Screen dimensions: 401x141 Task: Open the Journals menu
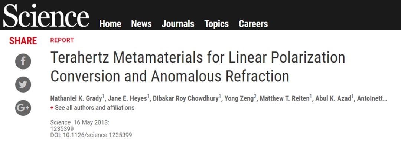[x=178, y=24]
